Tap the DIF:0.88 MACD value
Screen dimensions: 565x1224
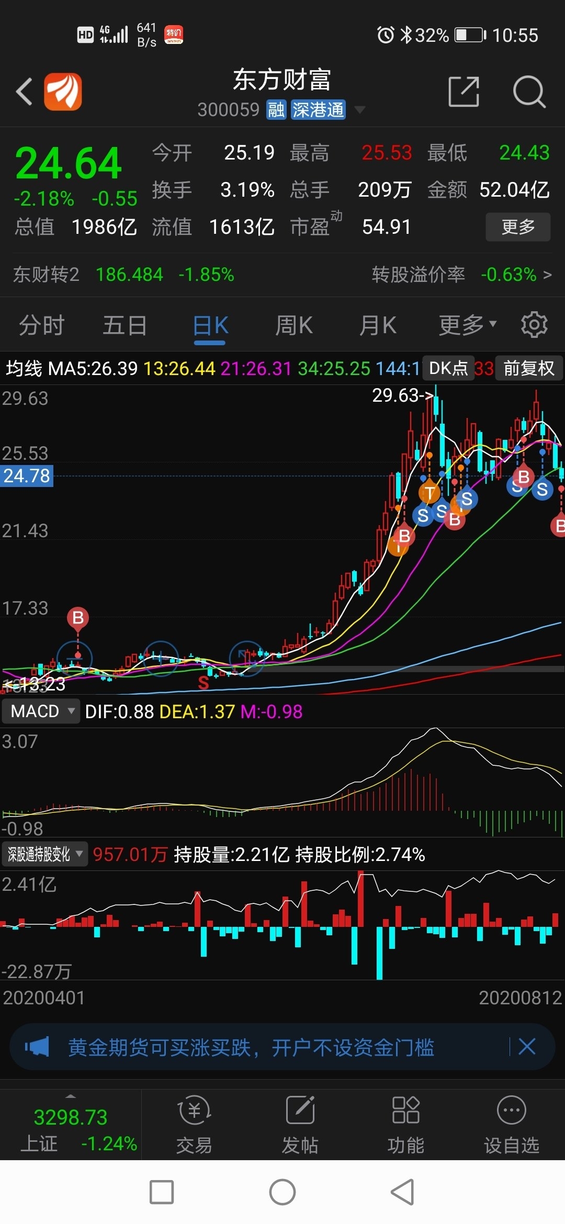pos(119,711)
